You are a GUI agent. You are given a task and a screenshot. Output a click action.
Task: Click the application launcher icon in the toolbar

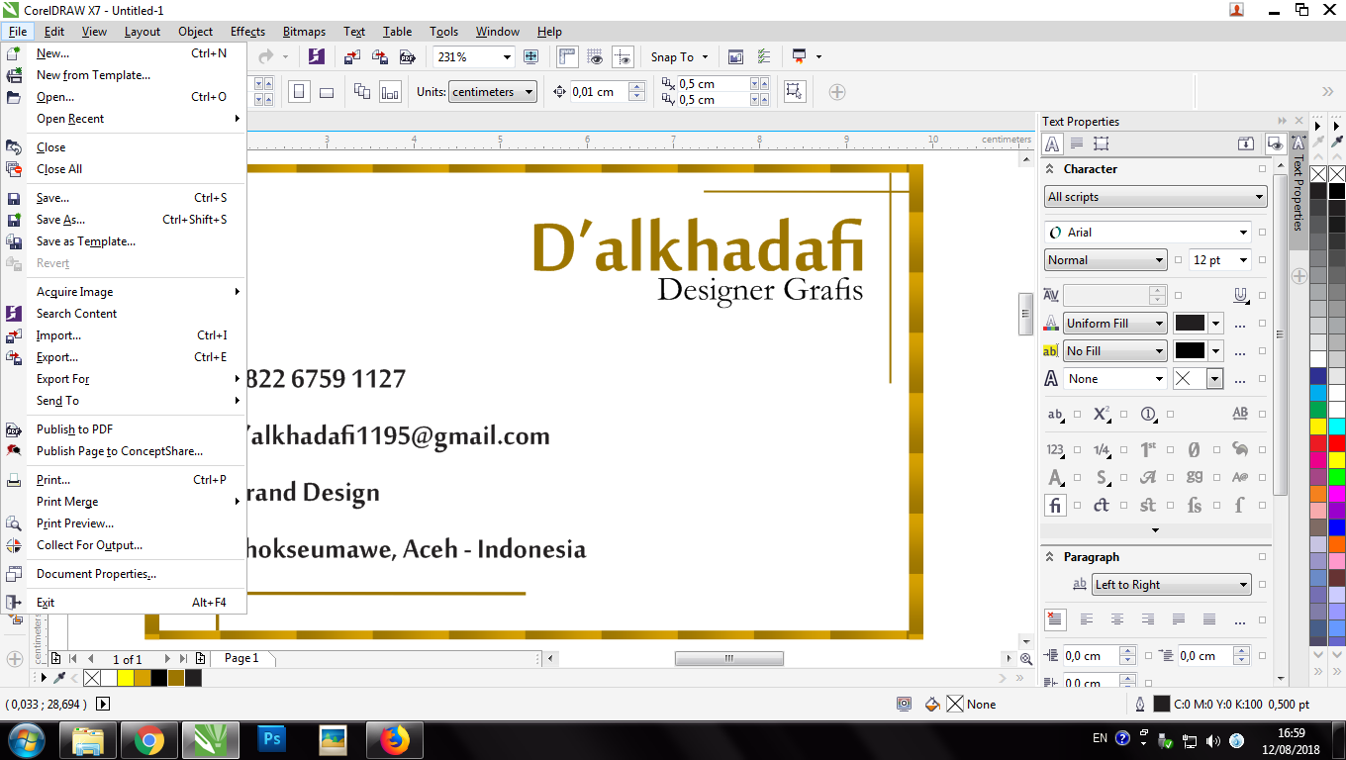click(x=799, y=57)
